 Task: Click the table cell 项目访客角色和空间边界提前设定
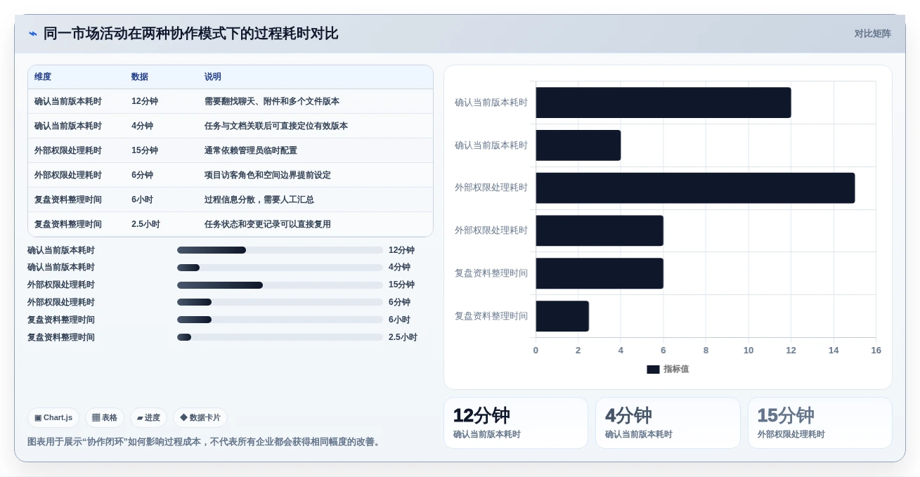click(268, 176)
